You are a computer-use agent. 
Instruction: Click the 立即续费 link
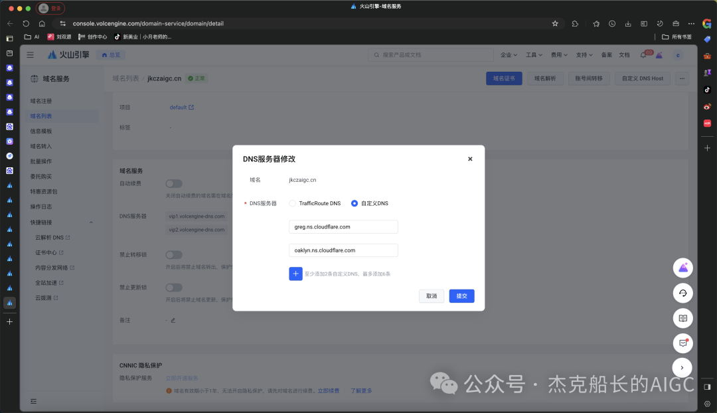[x=329, y=391]
